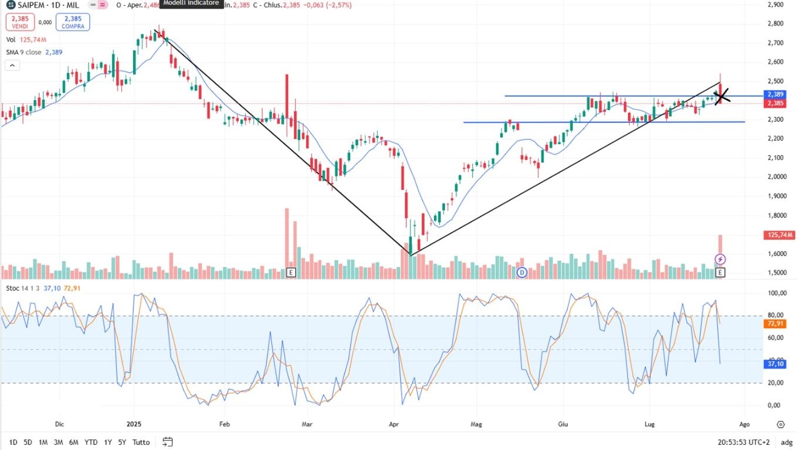Click the earnings E marker near March
This screenshot has width=797, height=450.
point(290,272)
